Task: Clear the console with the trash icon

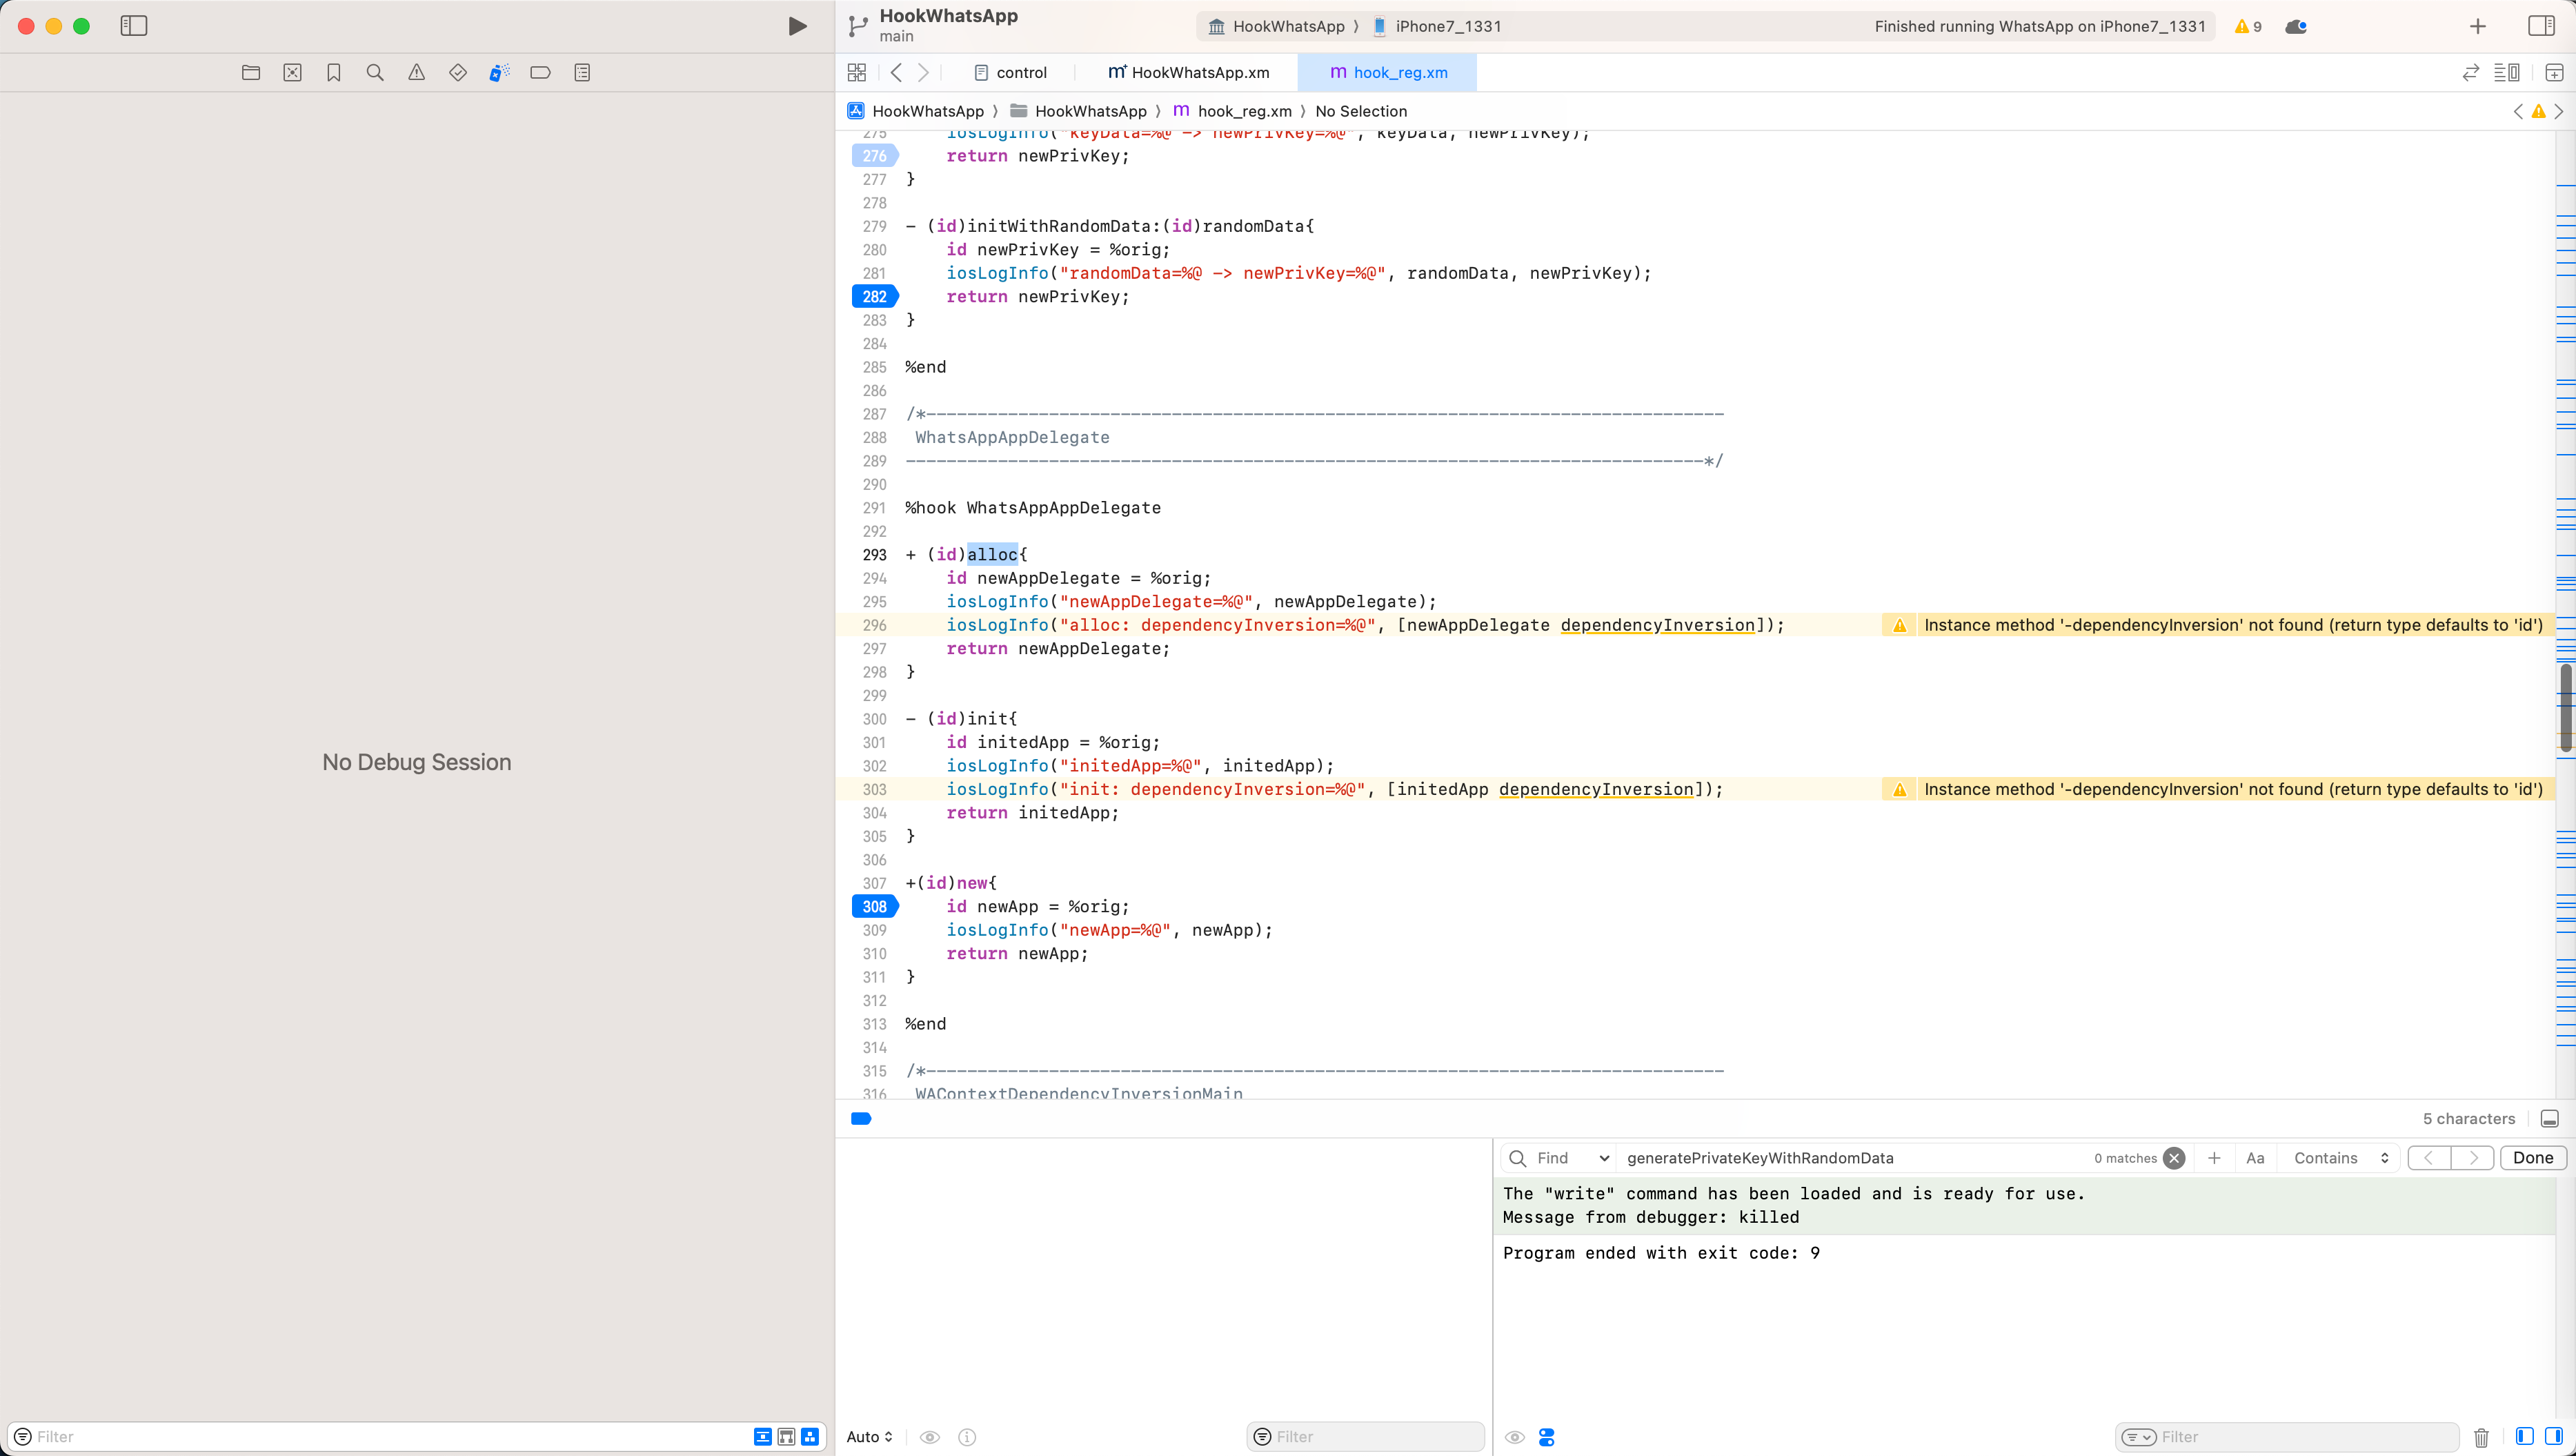Action: pyautogui.click(x=2482, y=1437)
